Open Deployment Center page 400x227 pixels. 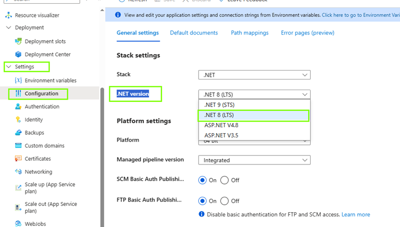(48, 54)
